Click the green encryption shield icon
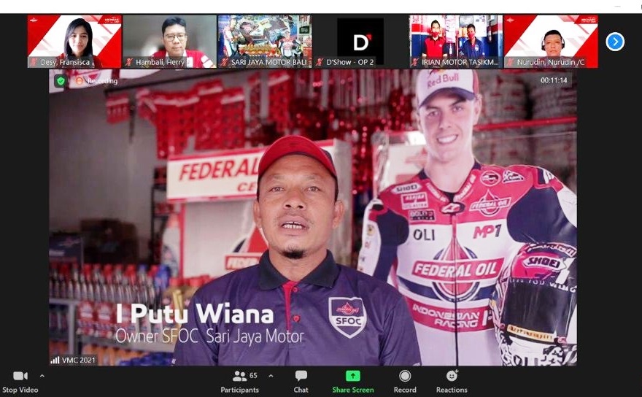 click(61, 81)
